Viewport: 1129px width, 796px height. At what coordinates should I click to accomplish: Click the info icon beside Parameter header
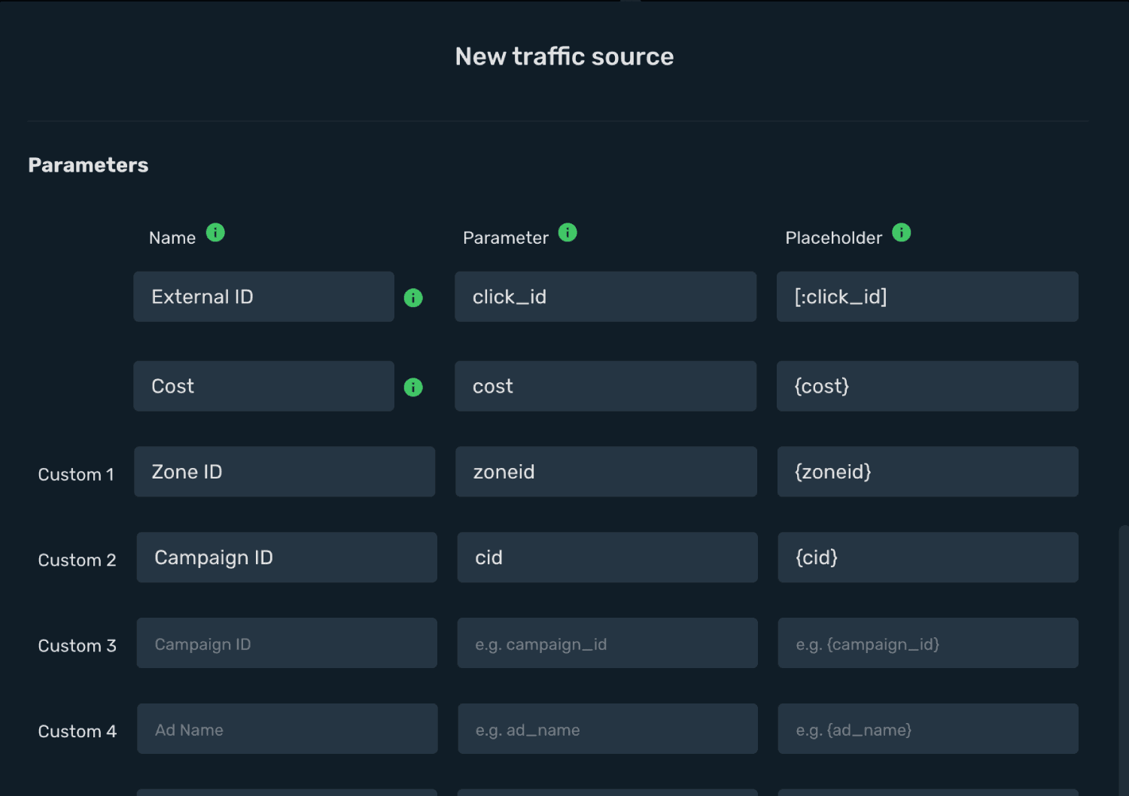568,232
